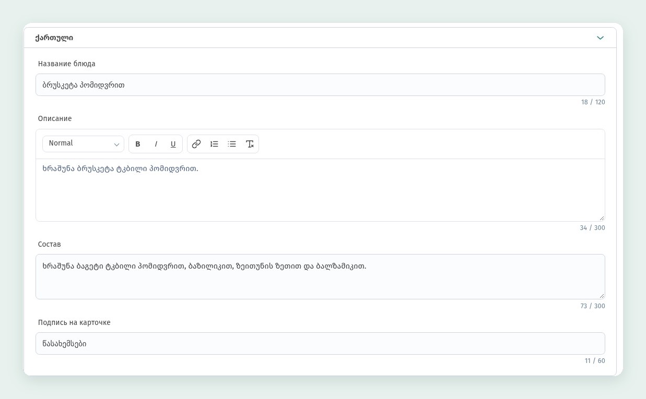Open the Normal heading style dropdown

pyautogui.click(x=83, y=144)
